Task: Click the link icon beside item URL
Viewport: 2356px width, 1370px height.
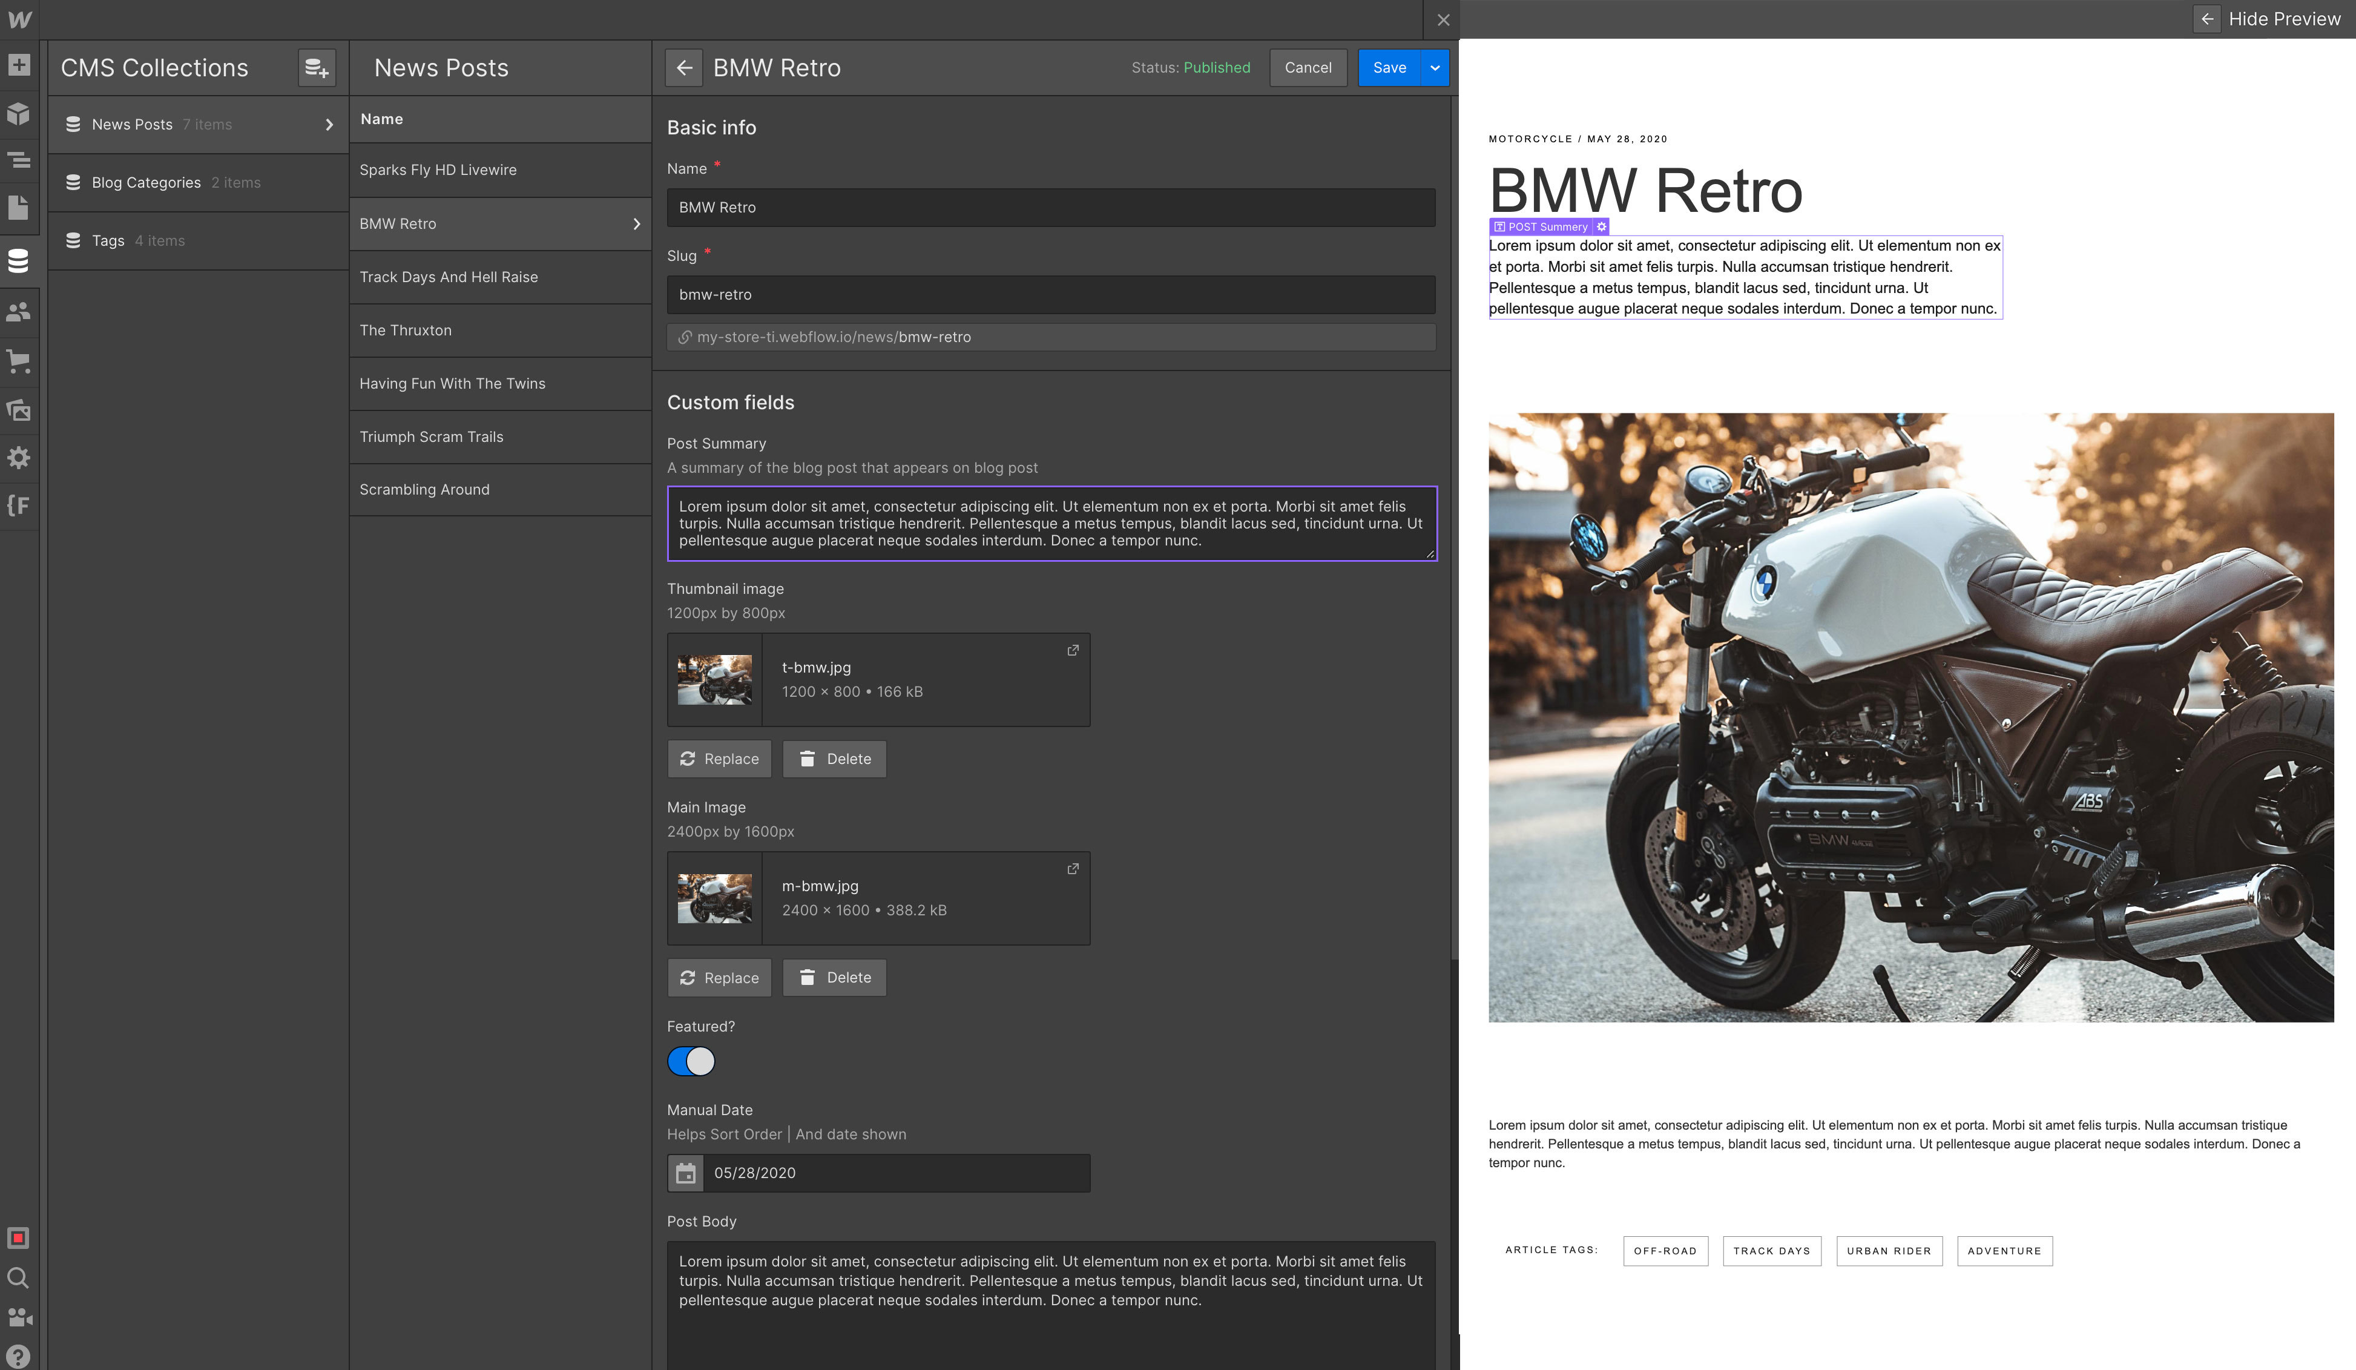Action: [x=685, y=338]
